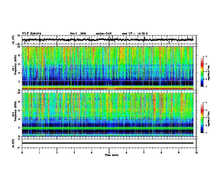Click inside the ch.2 spectrogram panel
221x171 pixels.
[108, 115]
